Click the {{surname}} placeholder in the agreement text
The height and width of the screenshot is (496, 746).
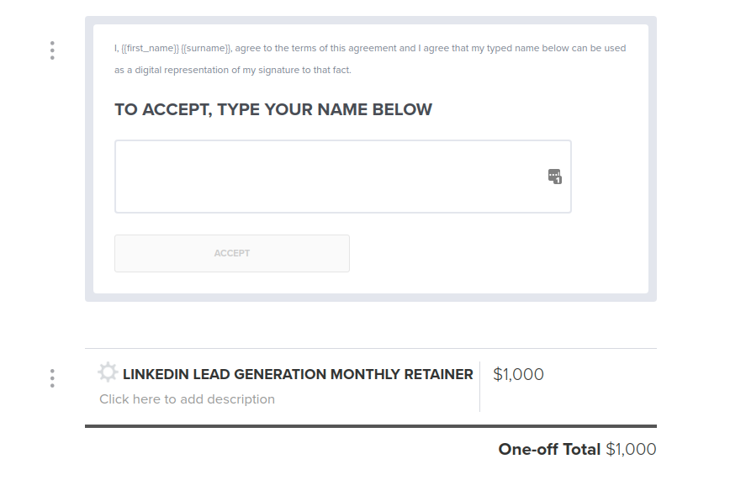point(206,49)
